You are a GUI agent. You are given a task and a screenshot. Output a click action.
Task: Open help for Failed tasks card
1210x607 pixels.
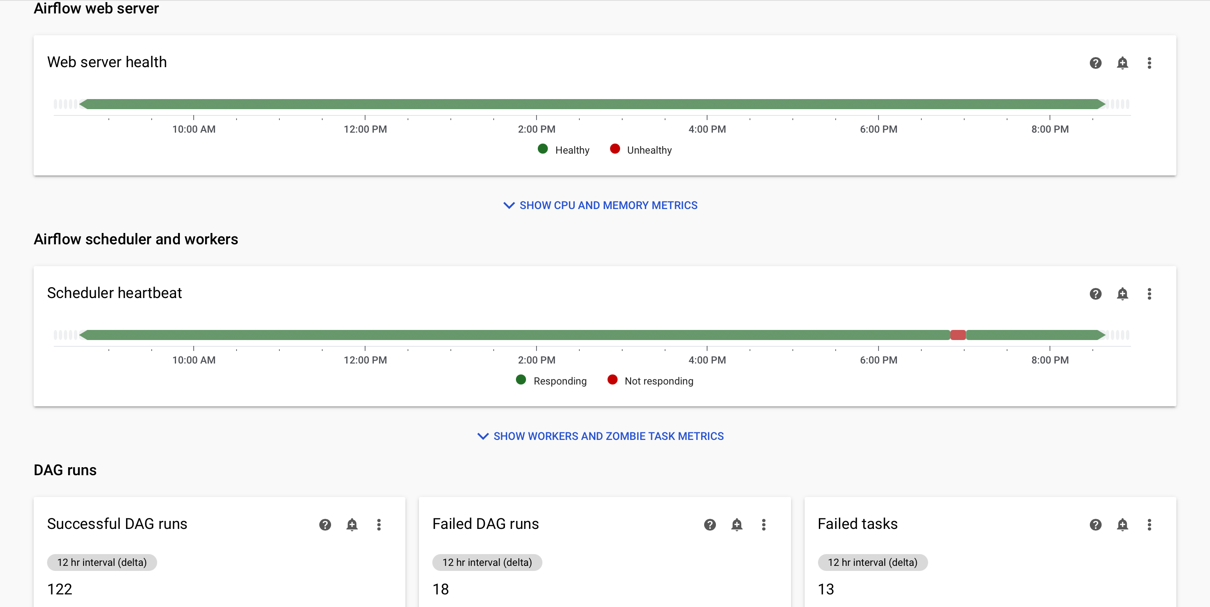coord(1095,525)
